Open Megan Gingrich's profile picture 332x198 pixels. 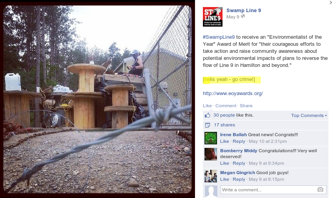click(x=211, y=176)
